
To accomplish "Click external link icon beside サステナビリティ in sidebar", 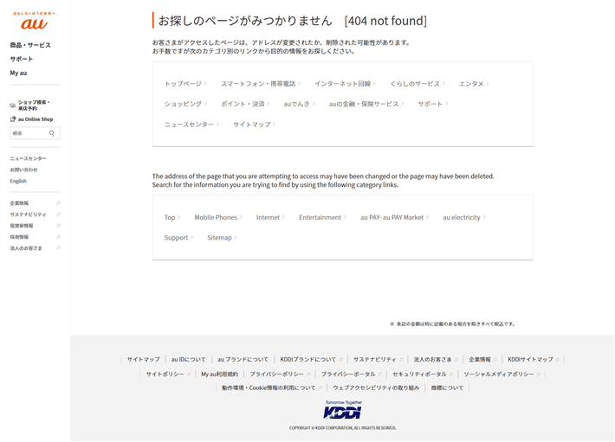I will pyautogui.click(x=58, y=215).
